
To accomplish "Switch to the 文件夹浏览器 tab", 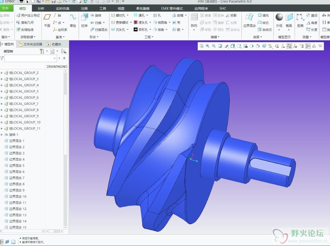I will coord(30,44).
